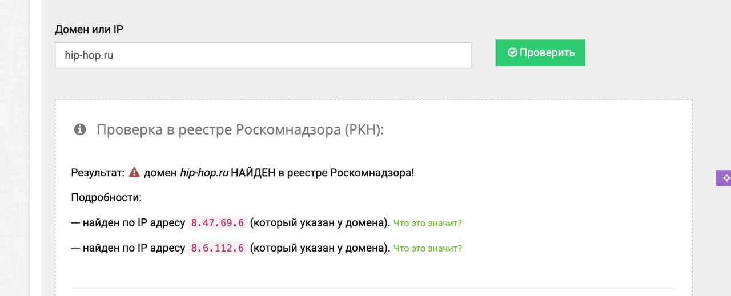Click the italic hip-hop.ru domain in result

[204, 172]
